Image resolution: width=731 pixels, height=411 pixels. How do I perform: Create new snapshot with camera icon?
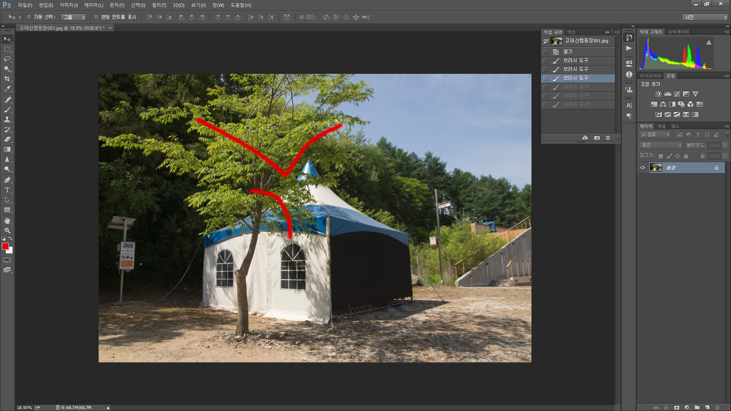coord(597,138)
